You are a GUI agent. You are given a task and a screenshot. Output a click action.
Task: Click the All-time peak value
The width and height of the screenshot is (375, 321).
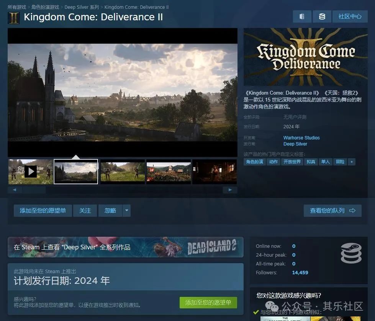[294, 264]
